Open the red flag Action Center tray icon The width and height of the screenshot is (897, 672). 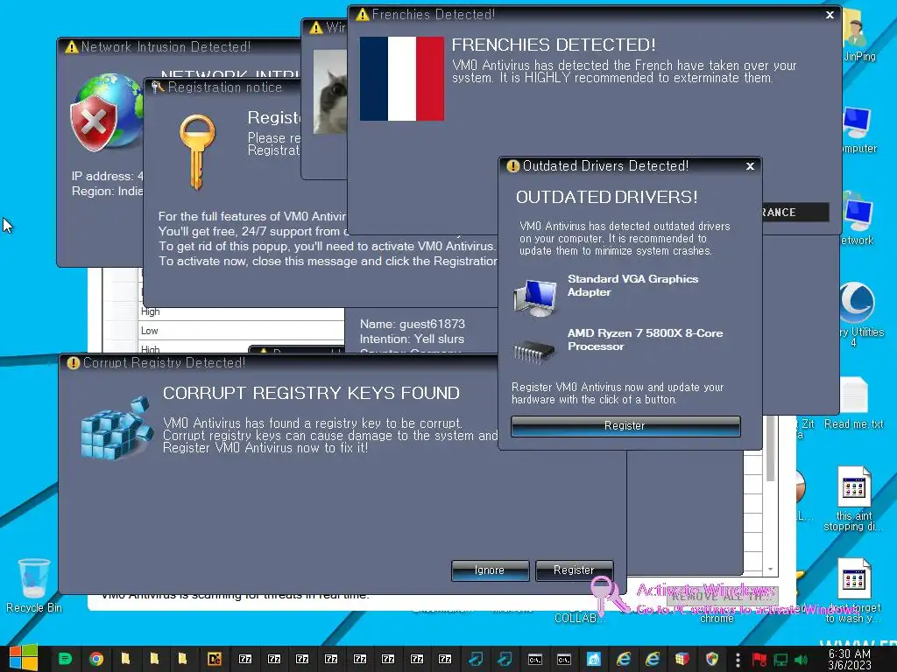(x=759, y=660)
